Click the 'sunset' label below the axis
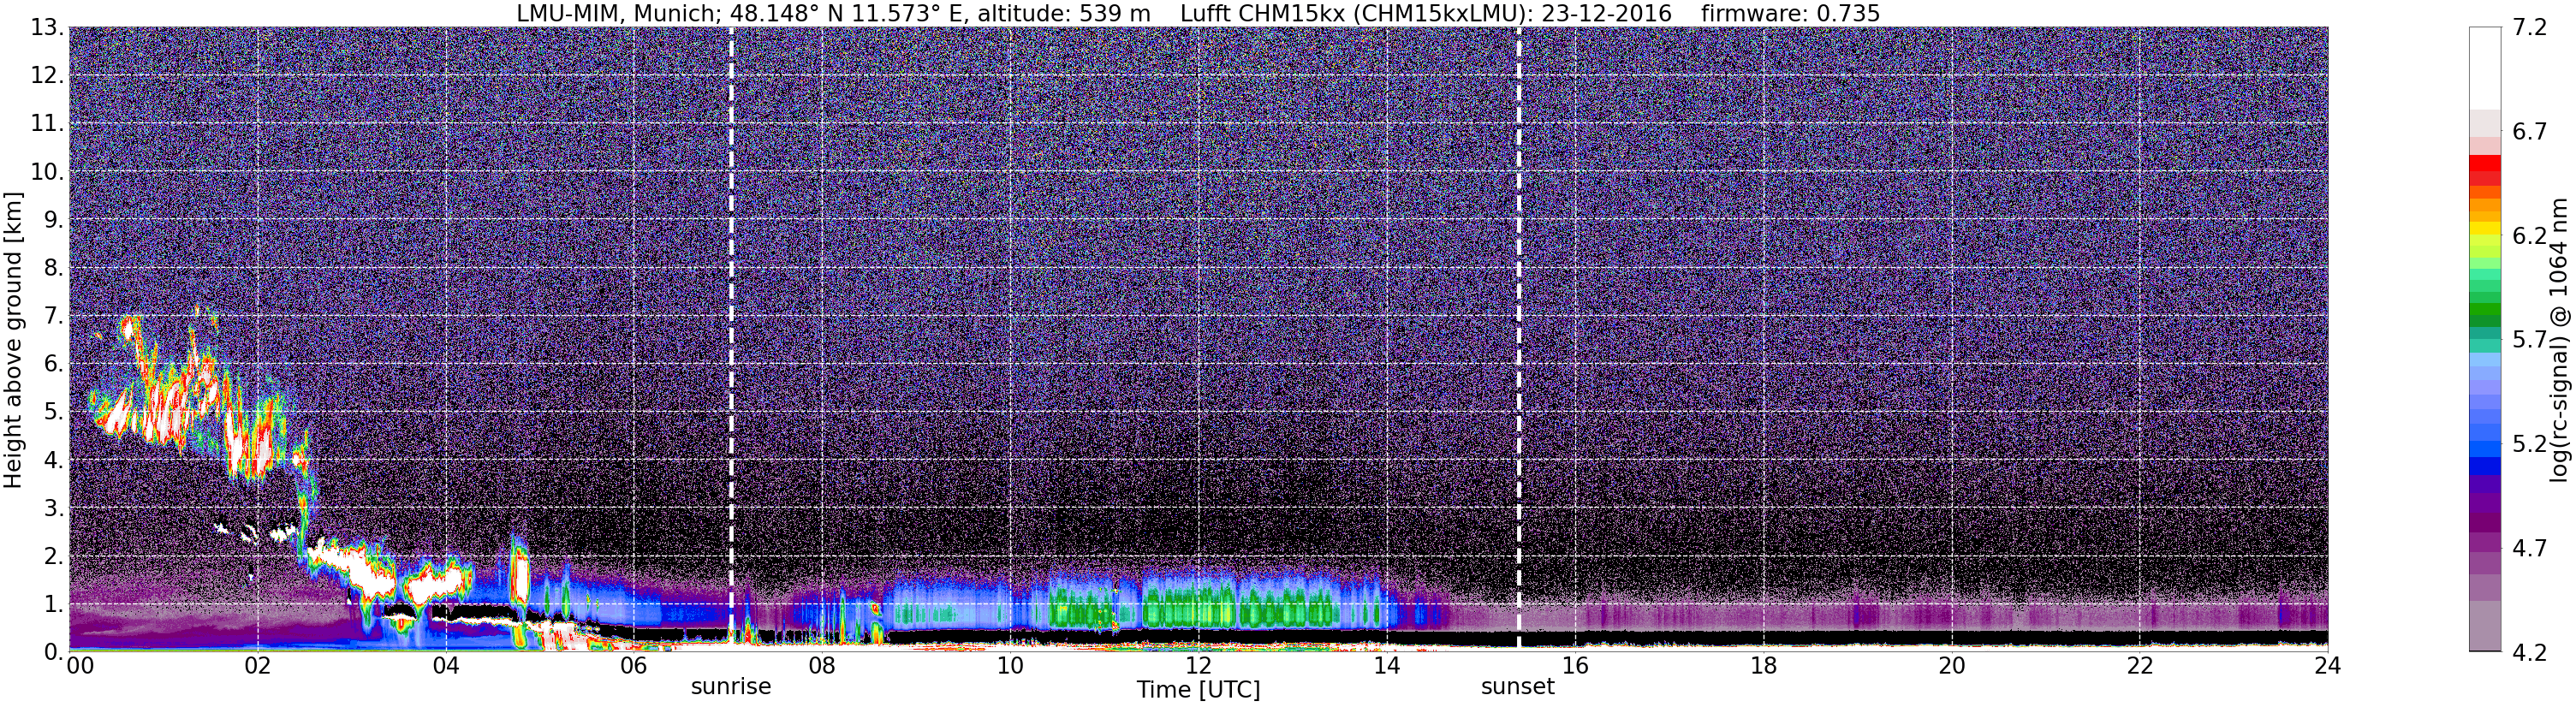This screenshot has width=2576, height=707. [x=1518, y=687]
